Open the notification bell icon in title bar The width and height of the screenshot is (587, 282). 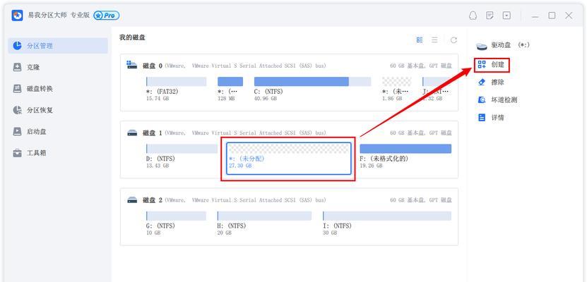pos(473,16)
